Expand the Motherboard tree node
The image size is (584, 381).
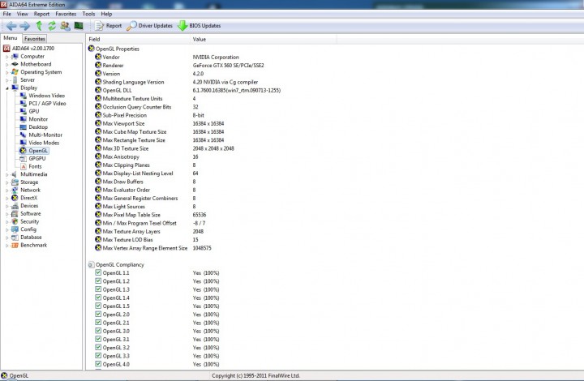point(6,64)
